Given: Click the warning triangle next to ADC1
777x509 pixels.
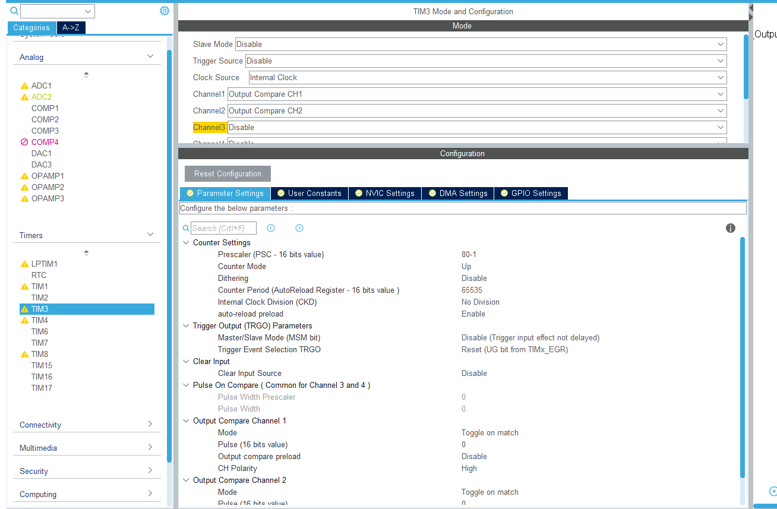Looking at the screenshot, I should tap(24, 85).
